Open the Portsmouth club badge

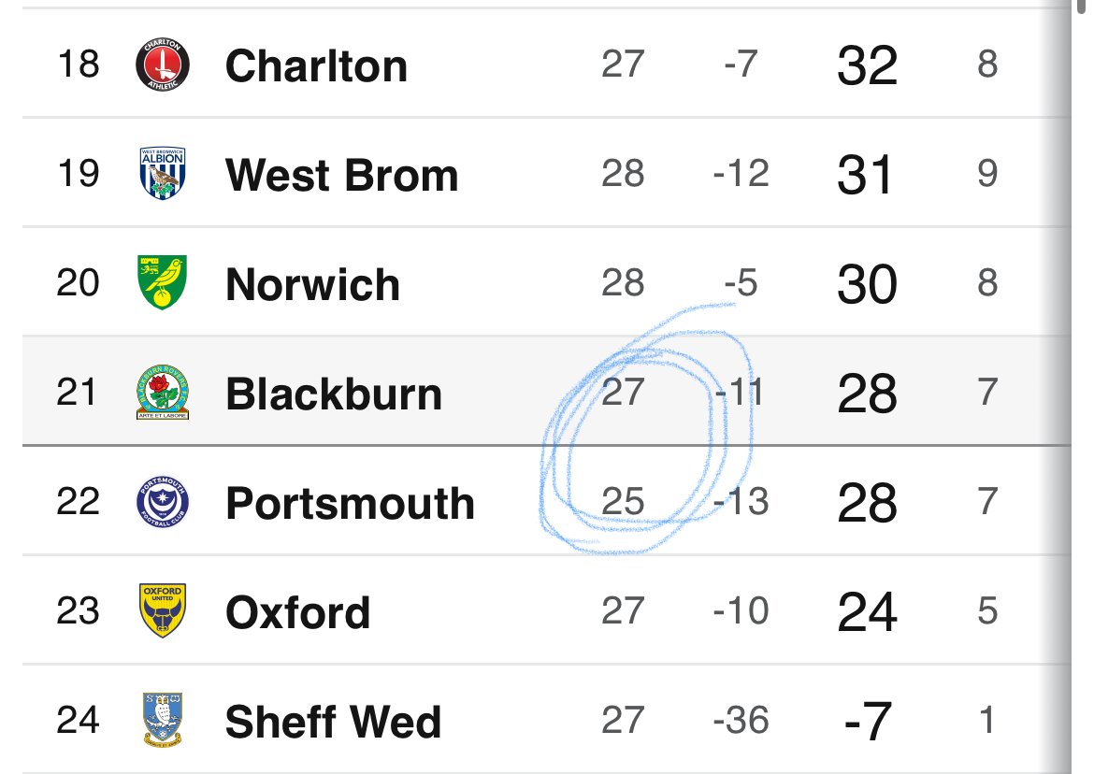163,503
